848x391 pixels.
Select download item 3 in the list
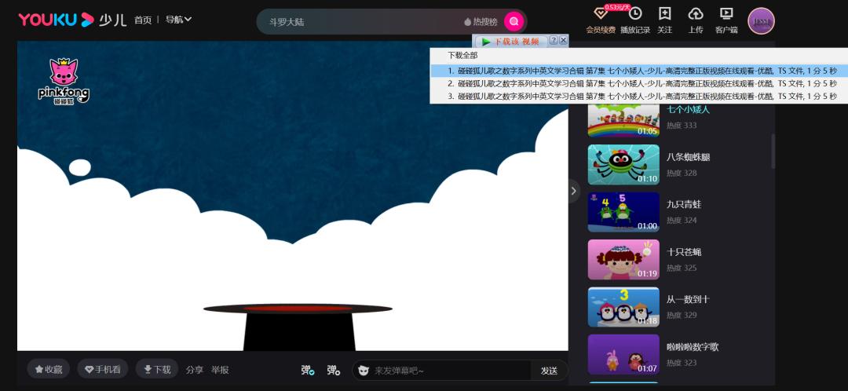pyautogui.click(x=639, y=97)
